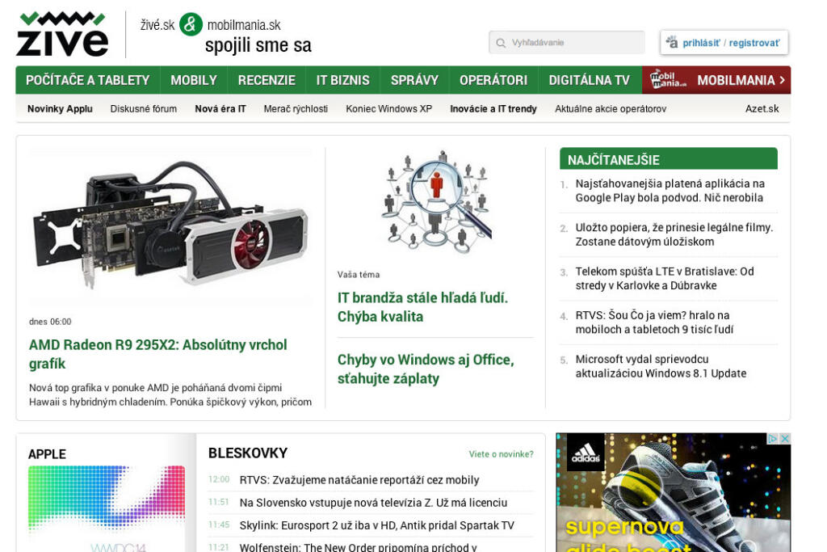Open Počítače a tablety menu

[87, 80]
